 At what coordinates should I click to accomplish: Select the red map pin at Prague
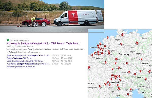pos(141,59)
